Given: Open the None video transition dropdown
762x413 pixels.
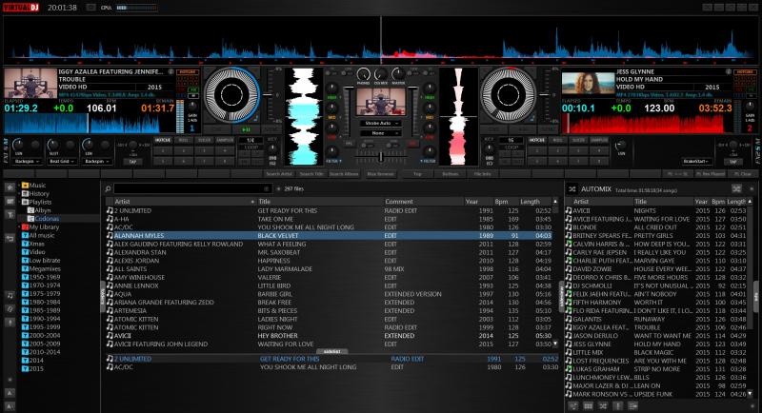Looking at the screenshot, I should click(380, 133).
